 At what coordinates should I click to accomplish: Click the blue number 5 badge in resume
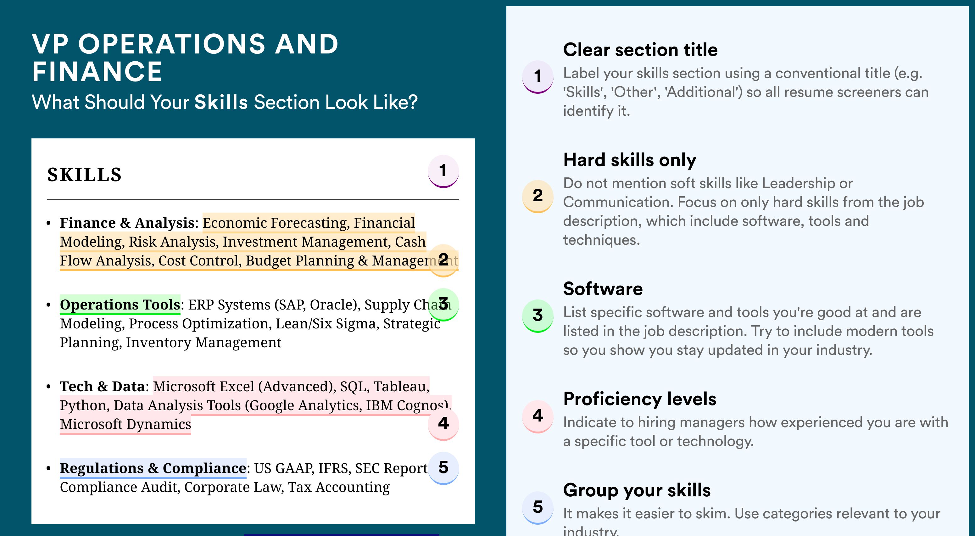click(443, 468)
